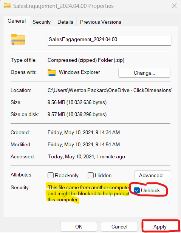Click the Cancel button

(119, 227)
